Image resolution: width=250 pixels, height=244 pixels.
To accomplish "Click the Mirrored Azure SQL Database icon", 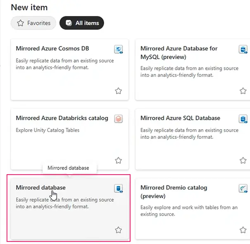I will coord(243,119).
